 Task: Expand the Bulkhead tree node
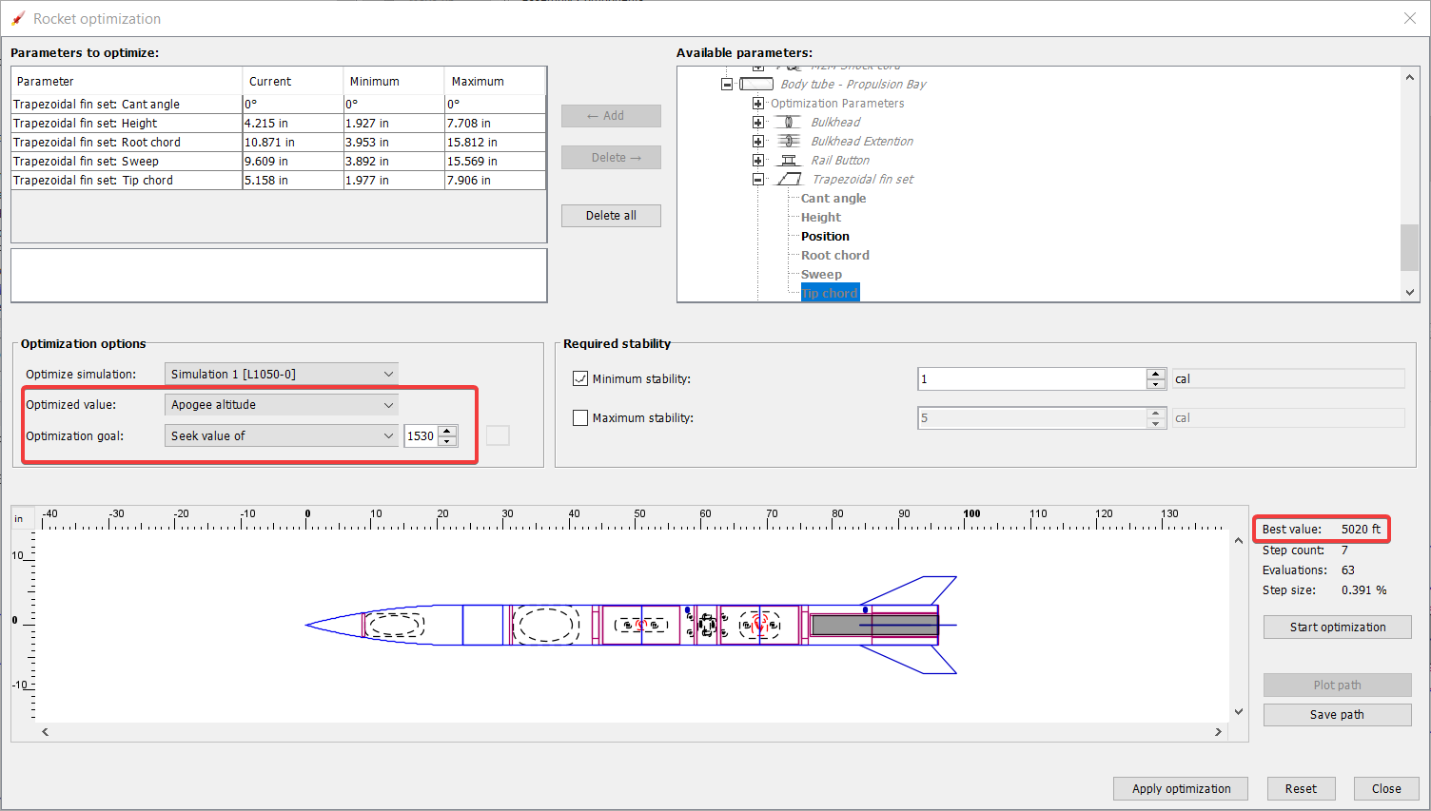point(758,122)
